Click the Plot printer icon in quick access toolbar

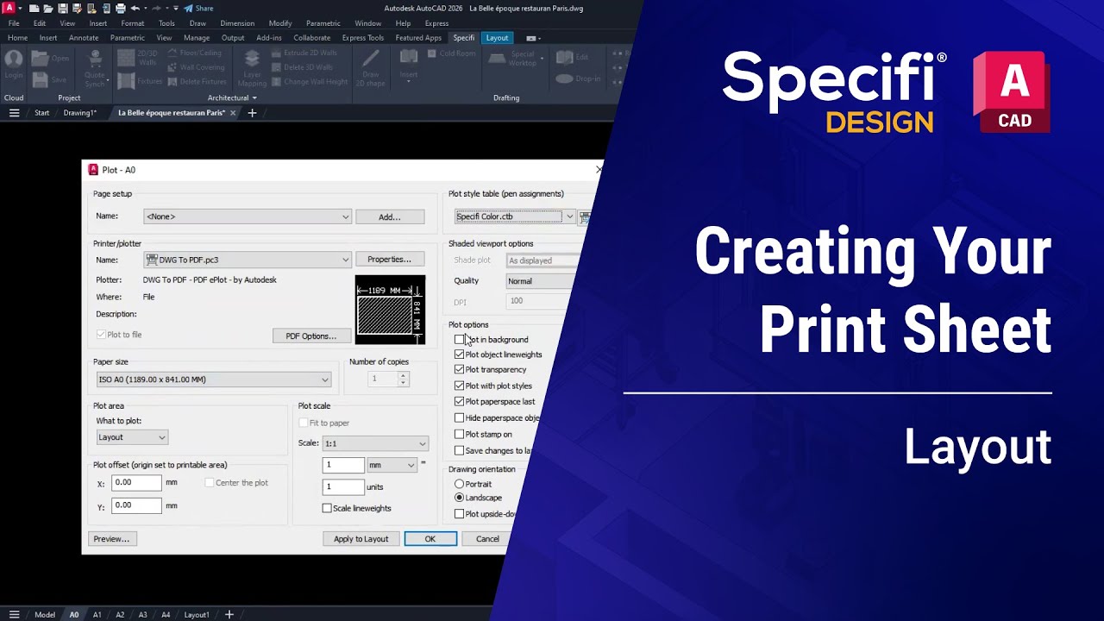121,9
